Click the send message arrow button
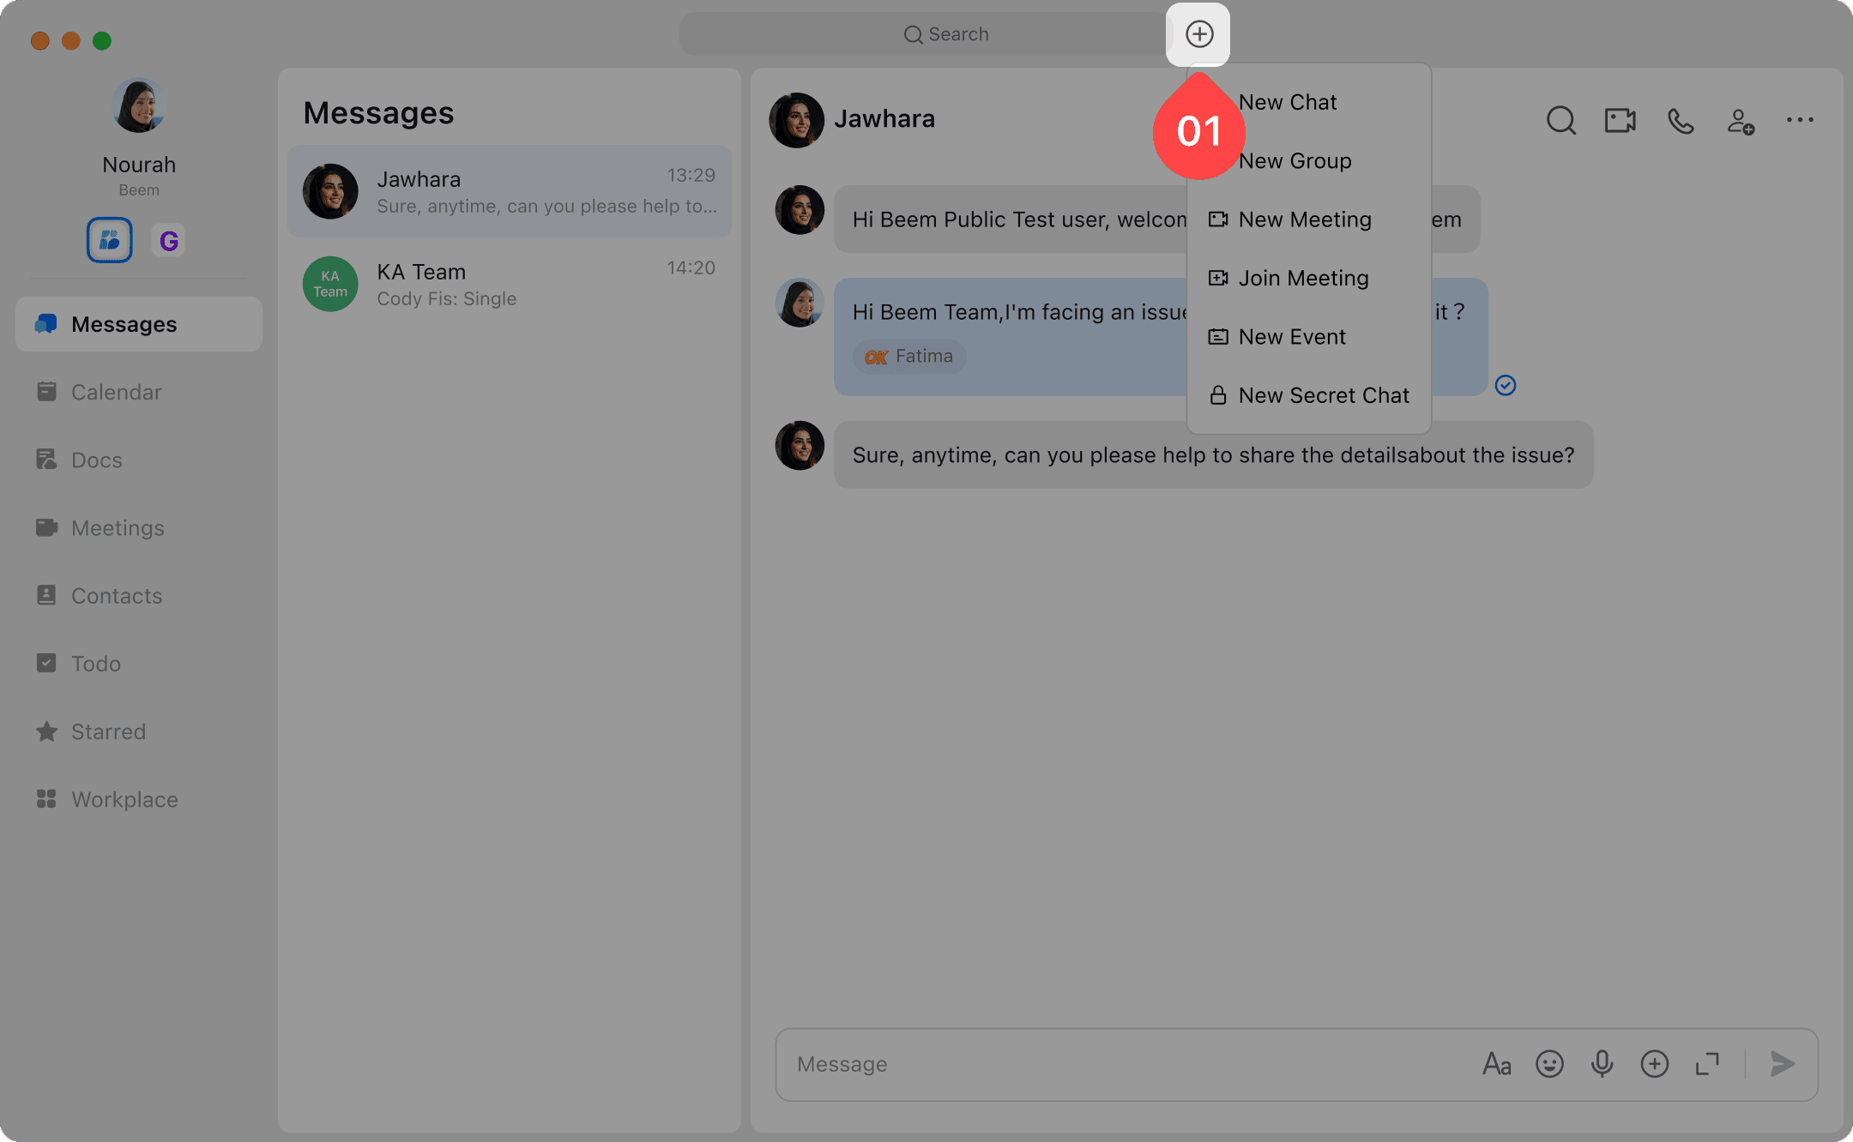 (x=1783, y=1064)
